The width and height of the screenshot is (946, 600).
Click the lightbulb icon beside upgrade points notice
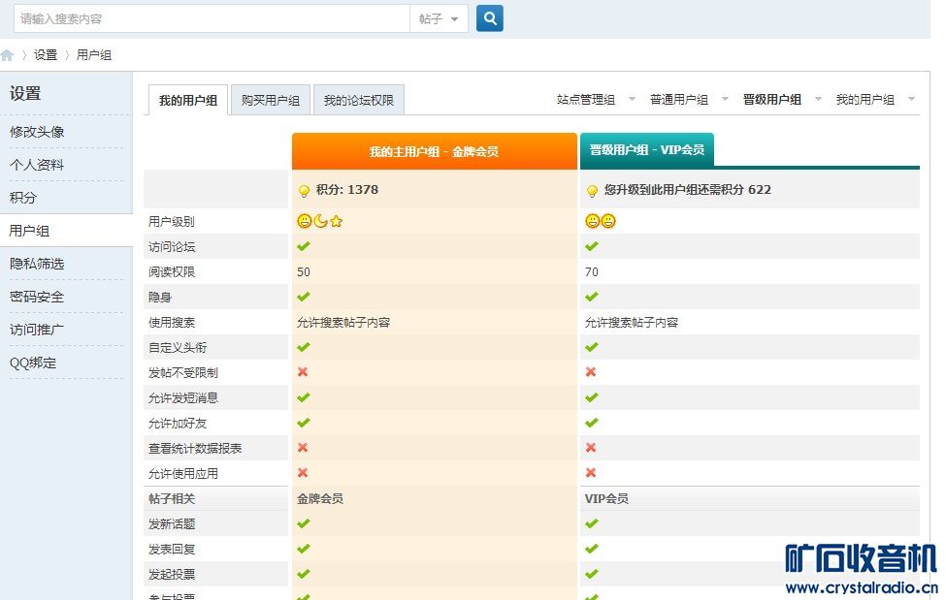tap(592, 191)
